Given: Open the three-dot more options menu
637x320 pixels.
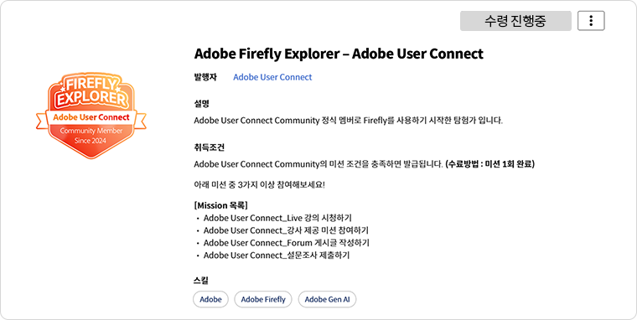Looking at the screenshot, I should (x=591, y=21).
